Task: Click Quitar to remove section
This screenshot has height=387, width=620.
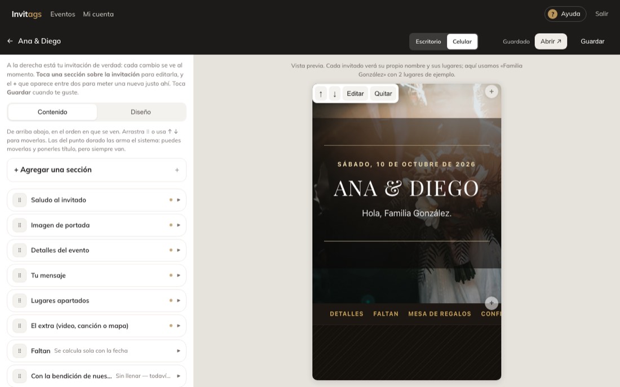Action: (x=383, y=94)
